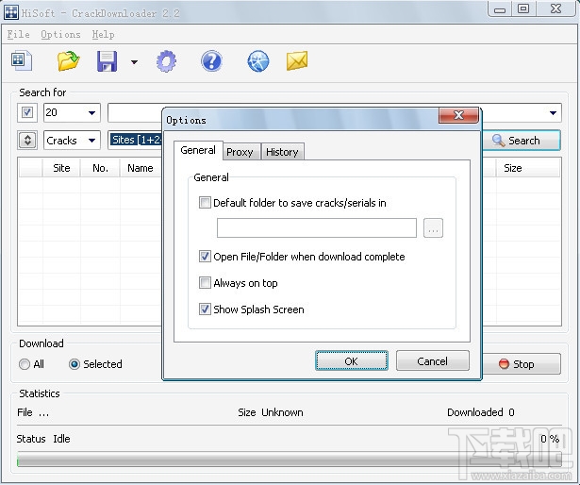Screen dimensions: 580x485
Task: Click the Site column header
Action: (61, 168)
